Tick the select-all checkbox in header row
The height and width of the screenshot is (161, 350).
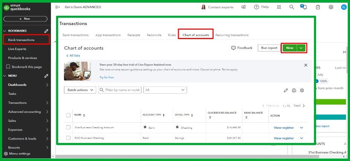[68, 115]
